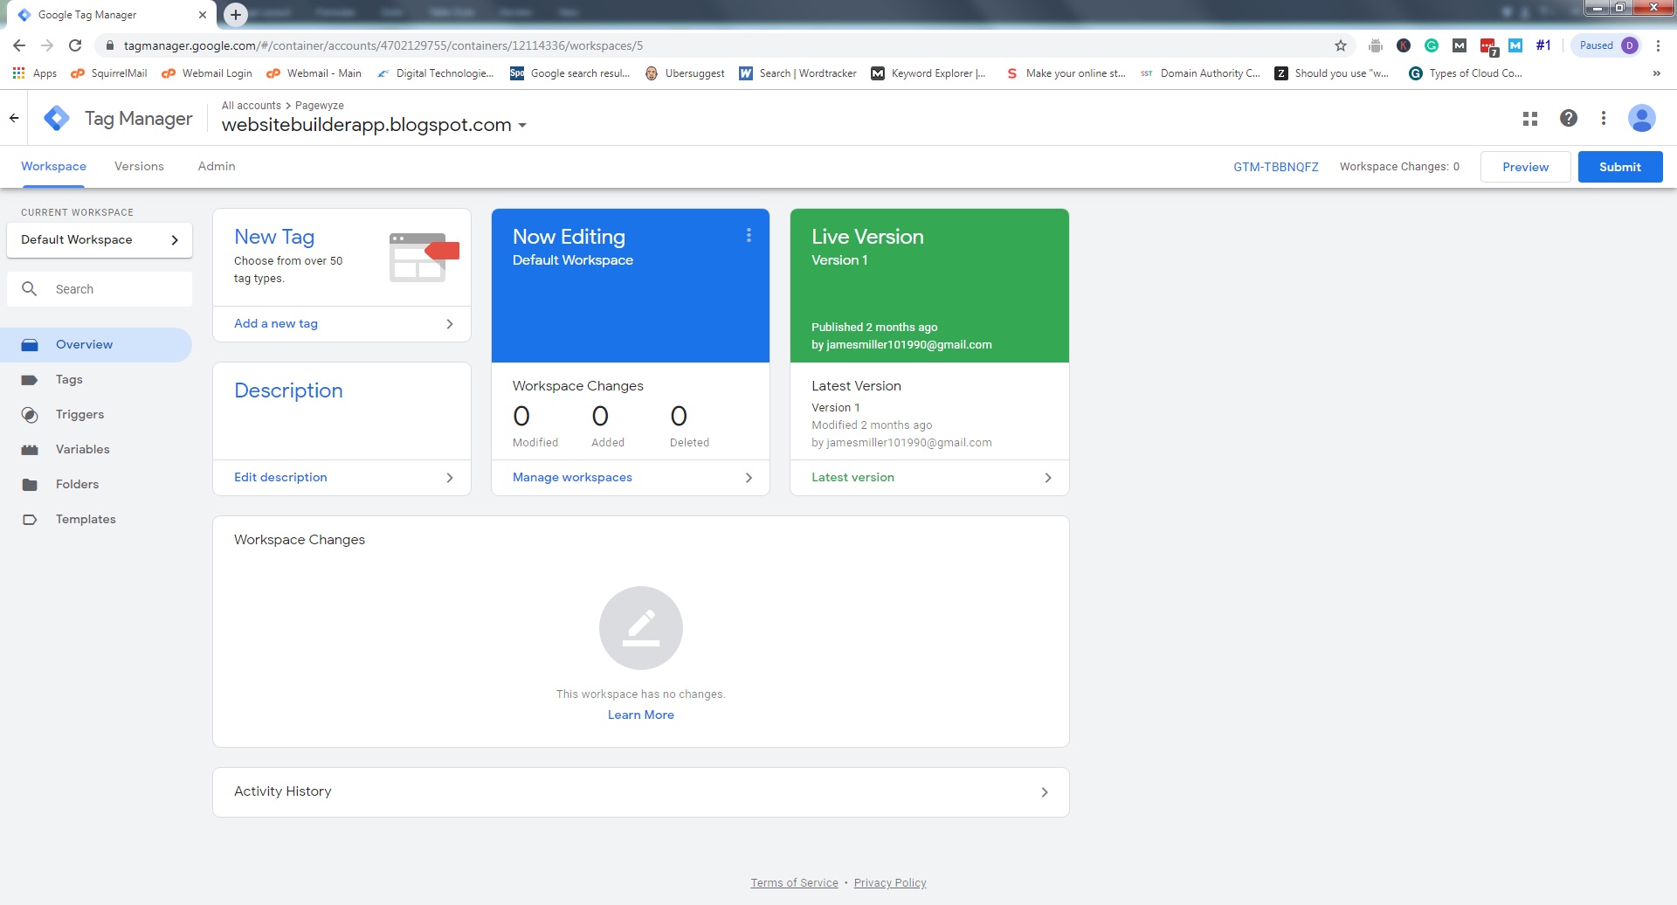
Task: Click the Overview sidebar icon
Action: [x=30, y=345]
